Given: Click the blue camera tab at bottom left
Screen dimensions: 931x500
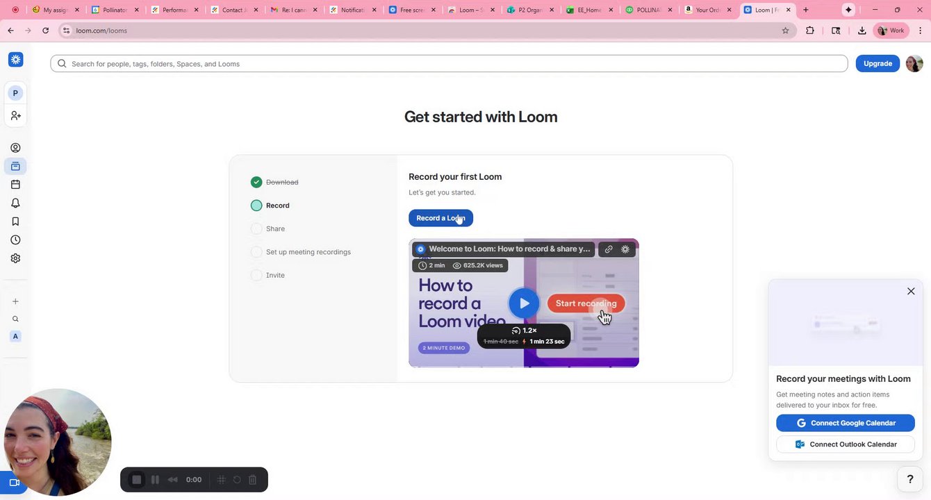Looking at the screenshot, I should [x=14, y=483].
